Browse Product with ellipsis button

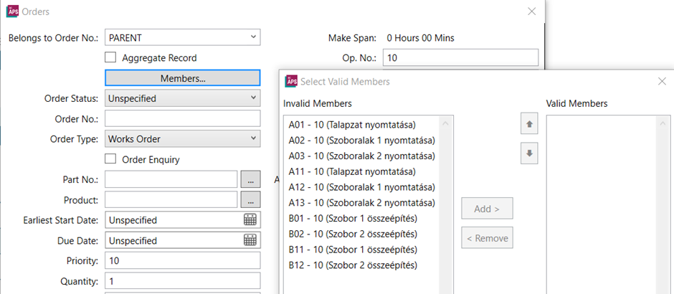tap(250, 199)
